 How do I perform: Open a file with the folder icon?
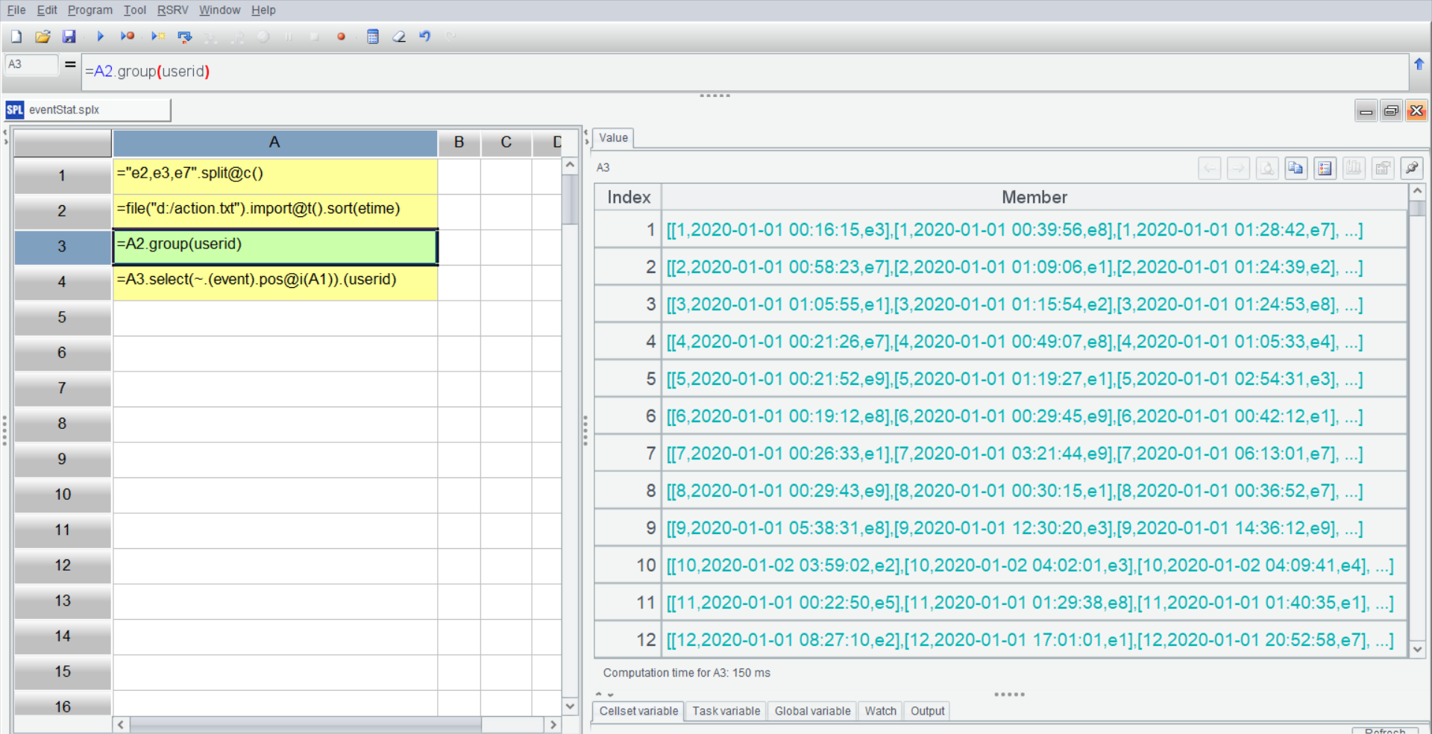(43, 37)
